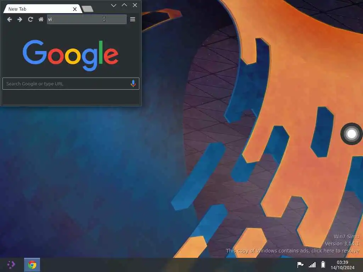Go back using the browser back arrow
Screen dimensions: 363x272
pyautogui.click(x=9, y=19)
